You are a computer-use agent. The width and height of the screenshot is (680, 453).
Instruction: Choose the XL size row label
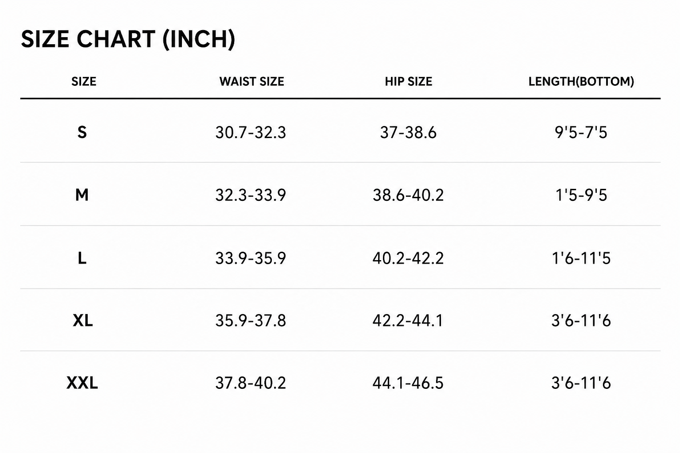83,320
